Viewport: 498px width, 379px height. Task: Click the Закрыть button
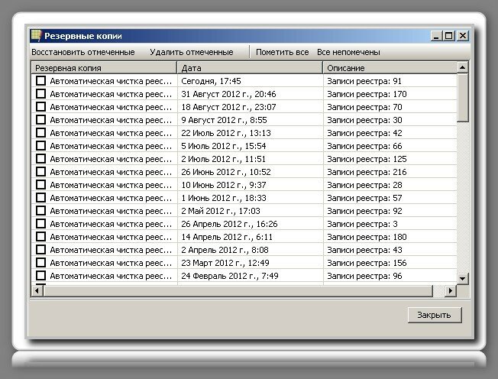click(434, 315)
